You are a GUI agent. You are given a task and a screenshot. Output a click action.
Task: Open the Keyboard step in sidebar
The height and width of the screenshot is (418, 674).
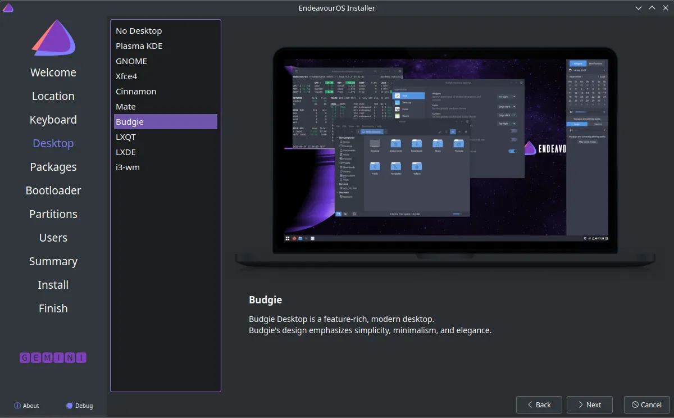pyautogui.click(x=53, y=120)
